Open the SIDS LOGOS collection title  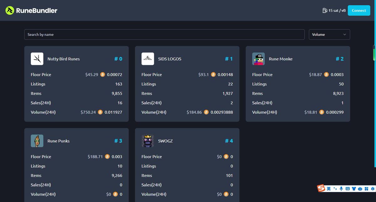(x=170, y=59)
